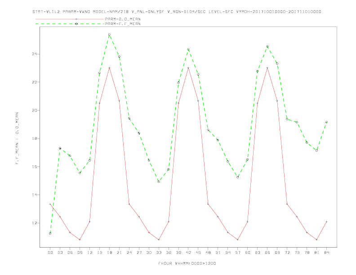356x275 pixels.
Task: Click the chart title starting with STAT-VLIL2
Action: (x=177, y=12)
